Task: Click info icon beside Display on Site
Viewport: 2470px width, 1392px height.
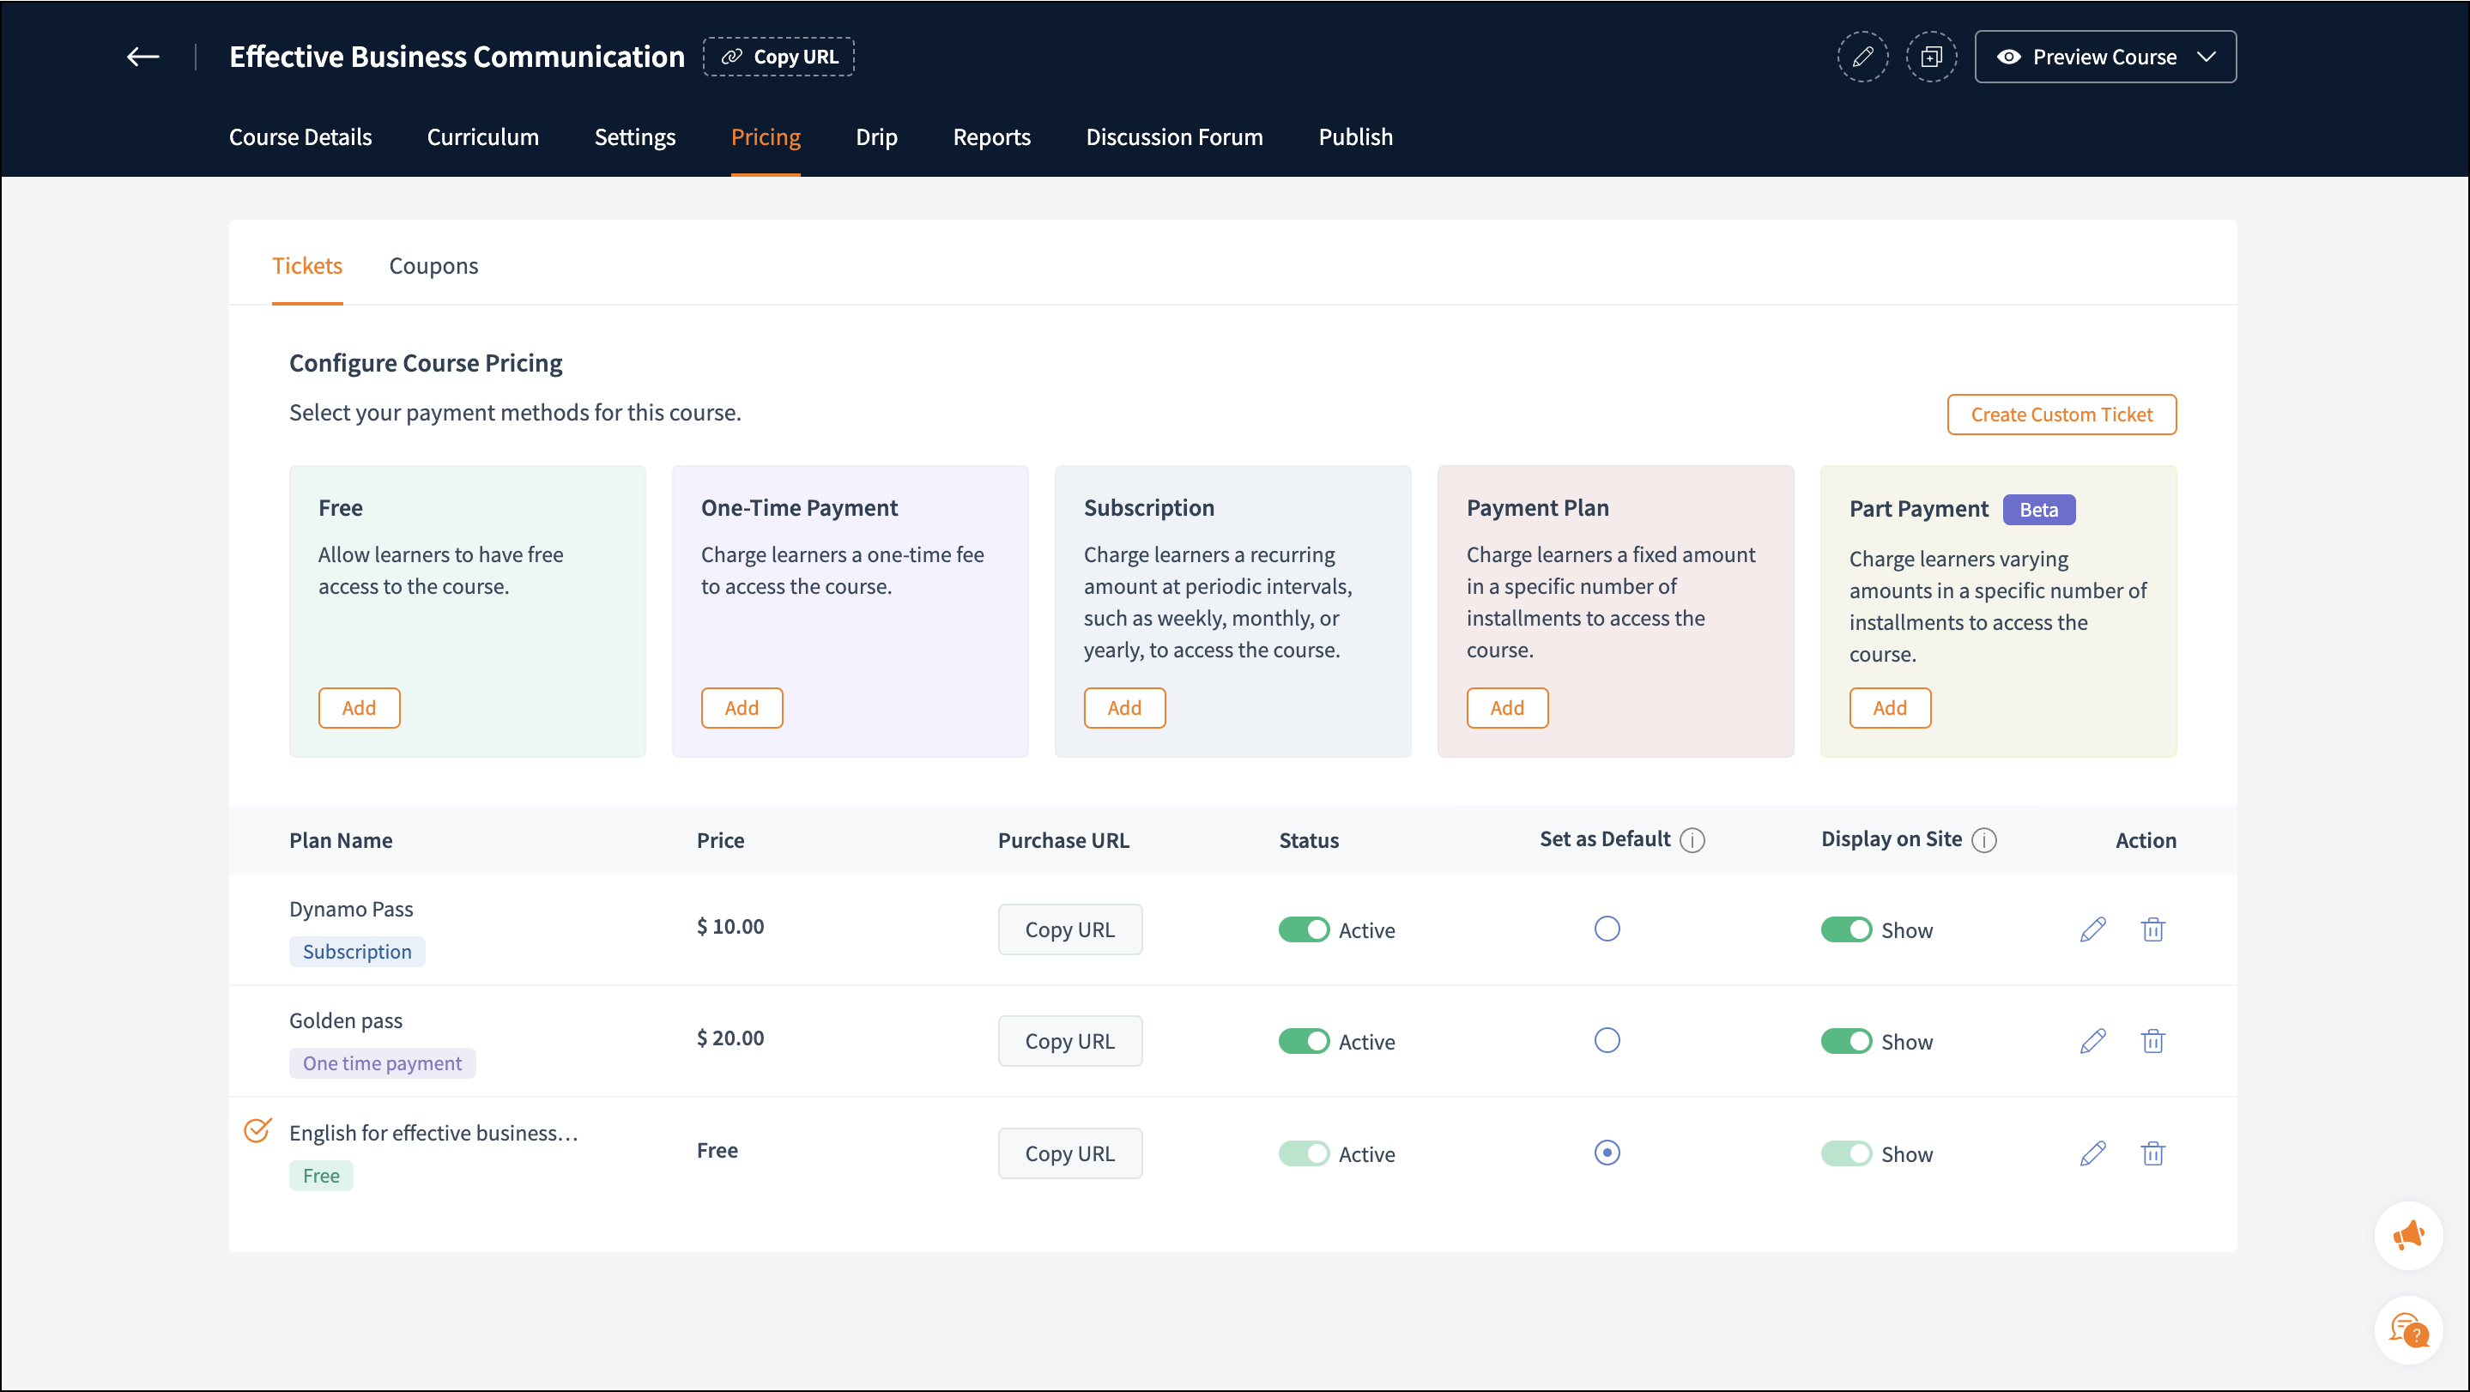Action: [x=1984, y=840]
